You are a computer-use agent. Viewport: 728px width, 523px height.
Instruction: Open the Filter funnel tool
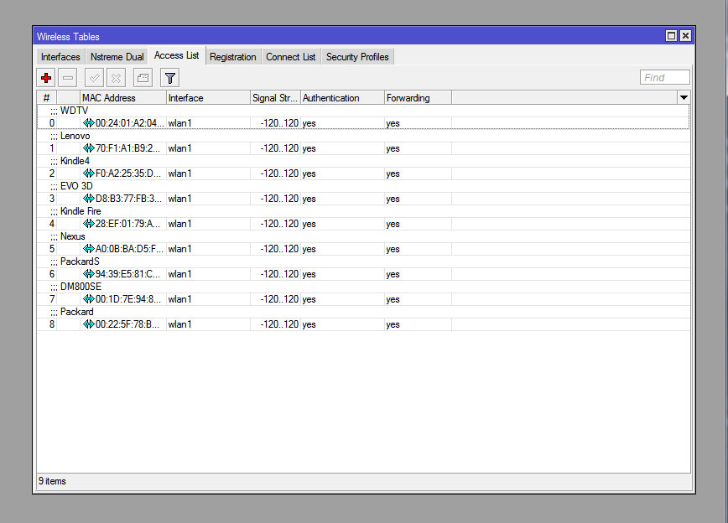[170, 78]
